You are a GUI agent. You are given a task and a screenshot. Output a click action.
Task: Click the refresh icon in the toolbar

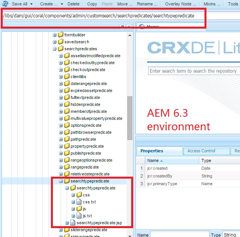click(5, 4)
